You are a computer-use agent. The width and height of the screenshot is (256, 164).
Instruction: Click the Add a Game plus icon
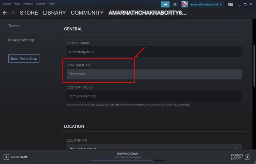click(6, 157)
